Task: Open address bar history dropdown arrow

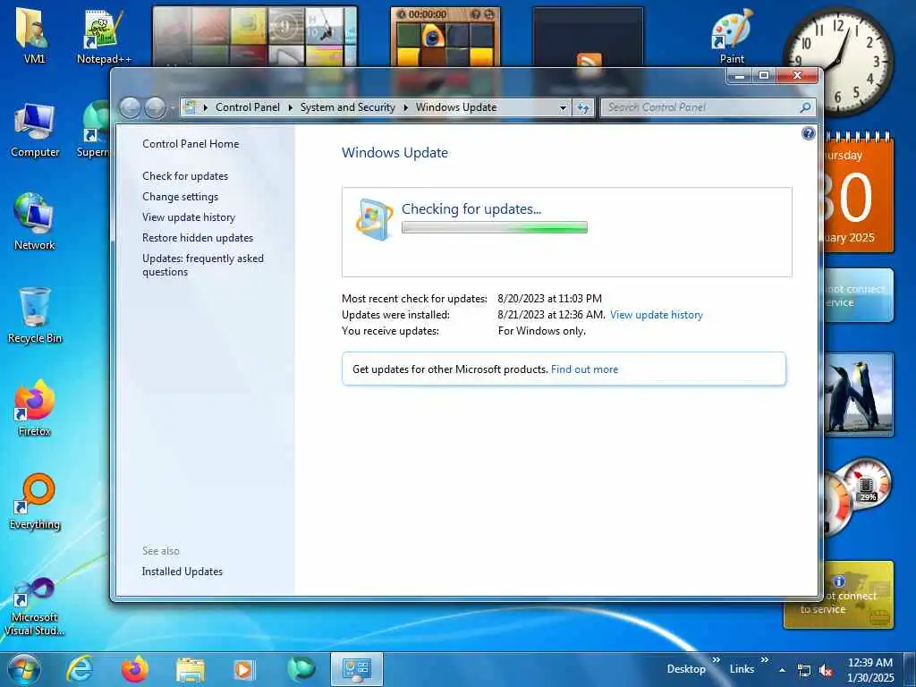Action: click(x=564, y=107)
